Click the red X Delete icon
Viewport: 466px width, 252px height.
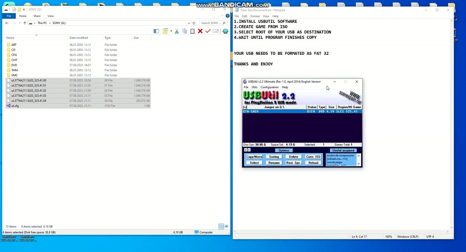pos(200,31)
